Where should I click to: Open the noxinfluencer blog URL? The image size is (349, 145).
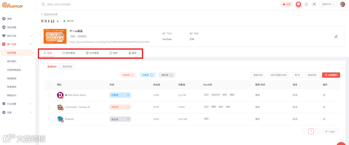click(x=111, y=42)
